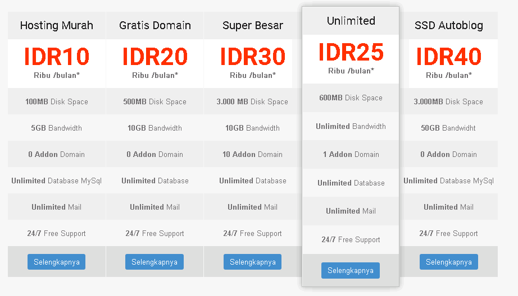
Task: Click 24/7 Free Support in Unlimited plan
Action: (351, 239)
